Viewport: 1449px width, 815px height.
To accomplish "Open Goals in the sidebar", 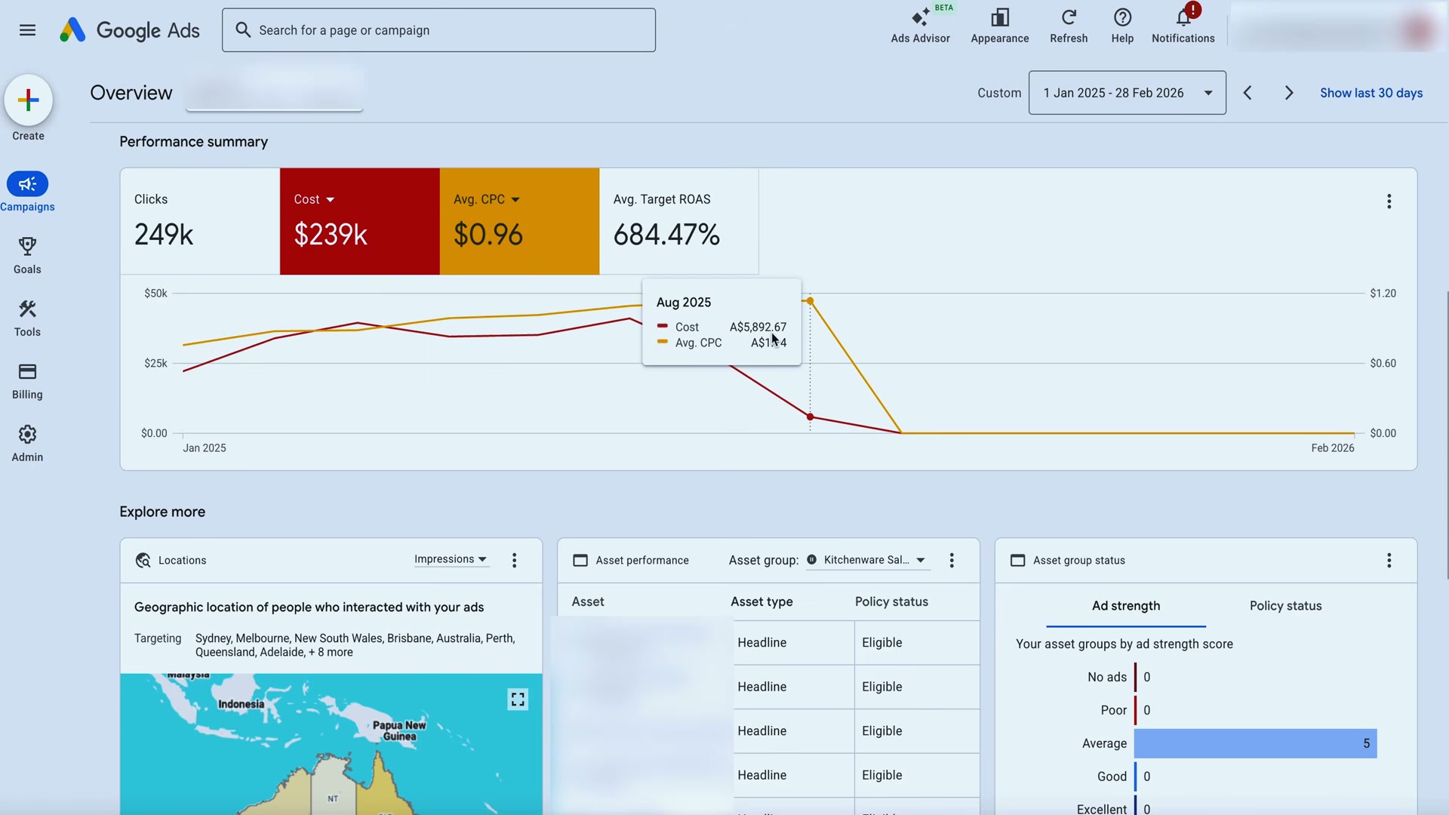I will pos(27,255).
